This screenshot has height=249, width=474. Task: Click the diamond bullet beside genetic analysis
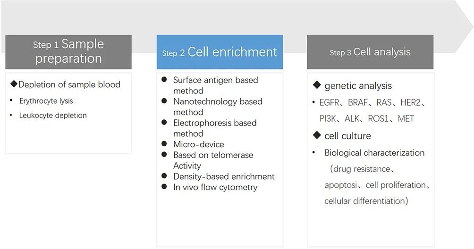(317, 85)
